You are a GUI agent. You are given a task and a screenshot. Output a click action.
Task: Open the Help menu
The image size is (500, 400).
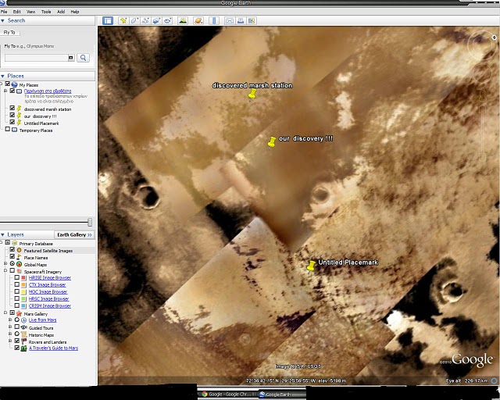[x=75, y=12]
